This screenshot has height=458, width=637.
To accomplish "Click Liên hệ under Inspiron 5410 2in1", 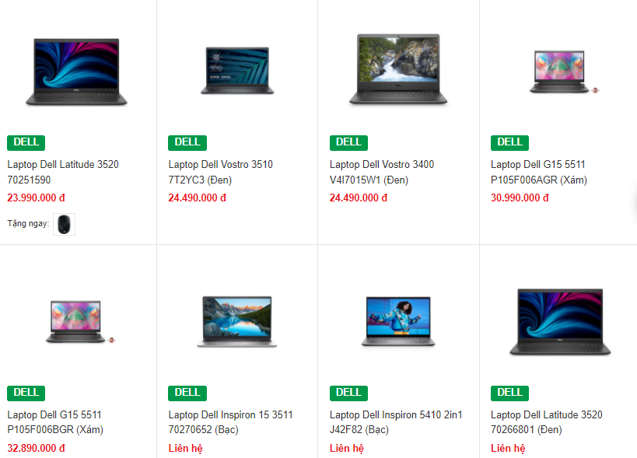I will point(347,448).
